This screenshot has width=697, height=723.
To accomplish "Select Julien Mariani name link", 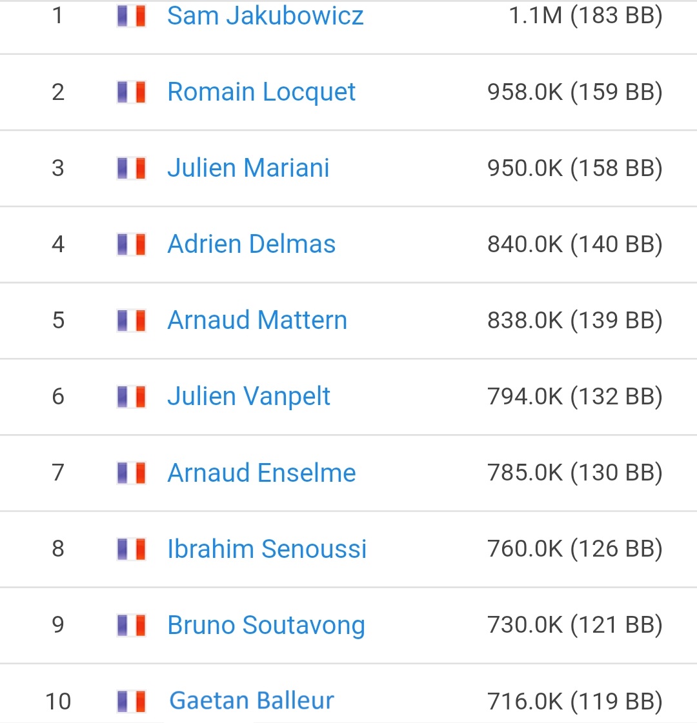I will coord(248,168).
